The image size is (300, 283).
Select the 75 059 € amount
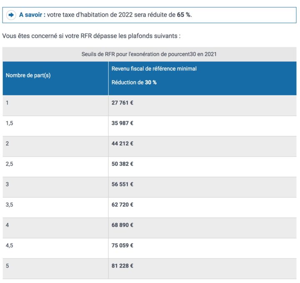(x=122, y=246)
